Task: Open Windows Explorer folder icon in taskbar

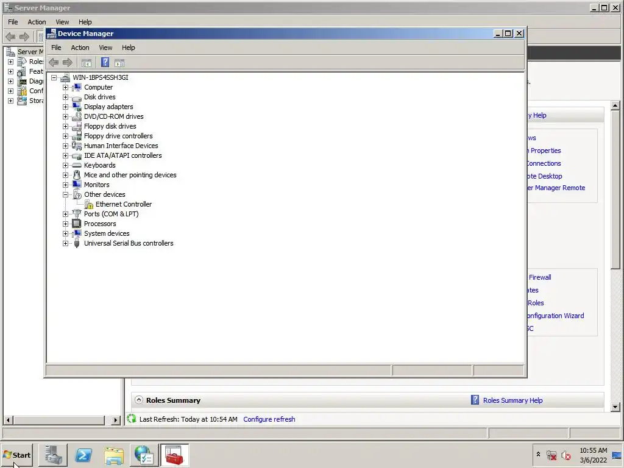Action: 114,455
